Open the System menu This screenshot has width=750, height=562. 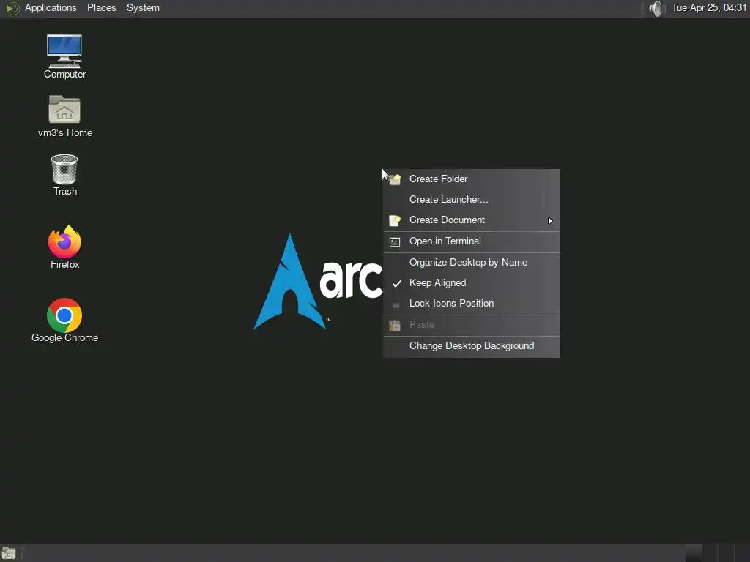[x=143, y=8]
